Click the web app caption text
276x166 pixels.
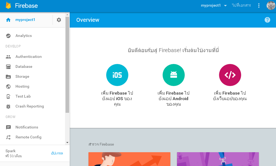230,96
